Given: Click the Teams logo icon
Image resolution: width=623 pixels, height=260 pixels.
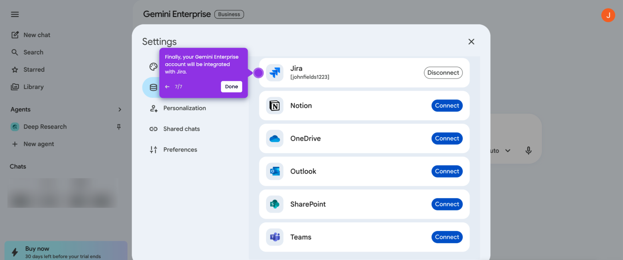Looking at the screenshot, I should coord(275,237).
